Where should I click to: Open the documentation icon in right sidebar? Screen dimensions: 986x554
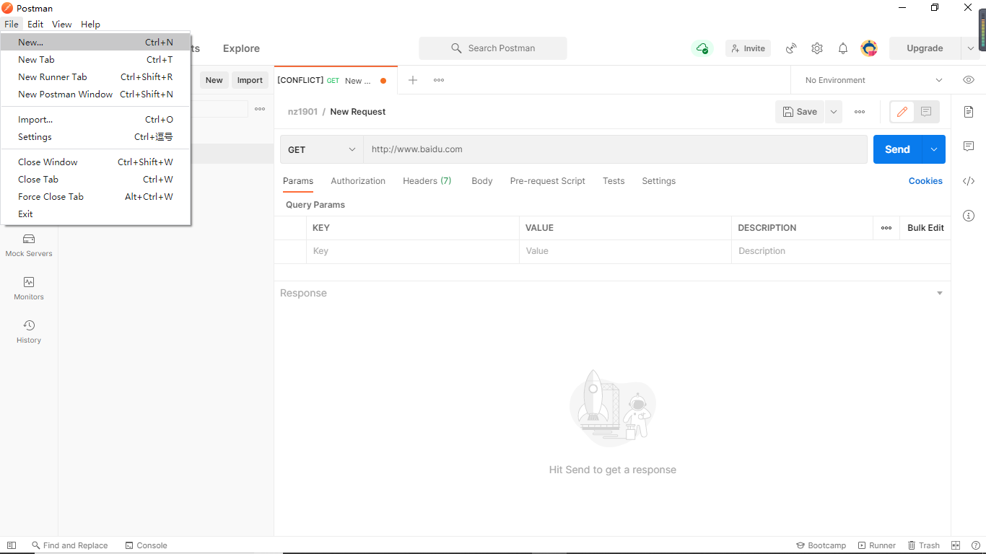tap(969, 112)
